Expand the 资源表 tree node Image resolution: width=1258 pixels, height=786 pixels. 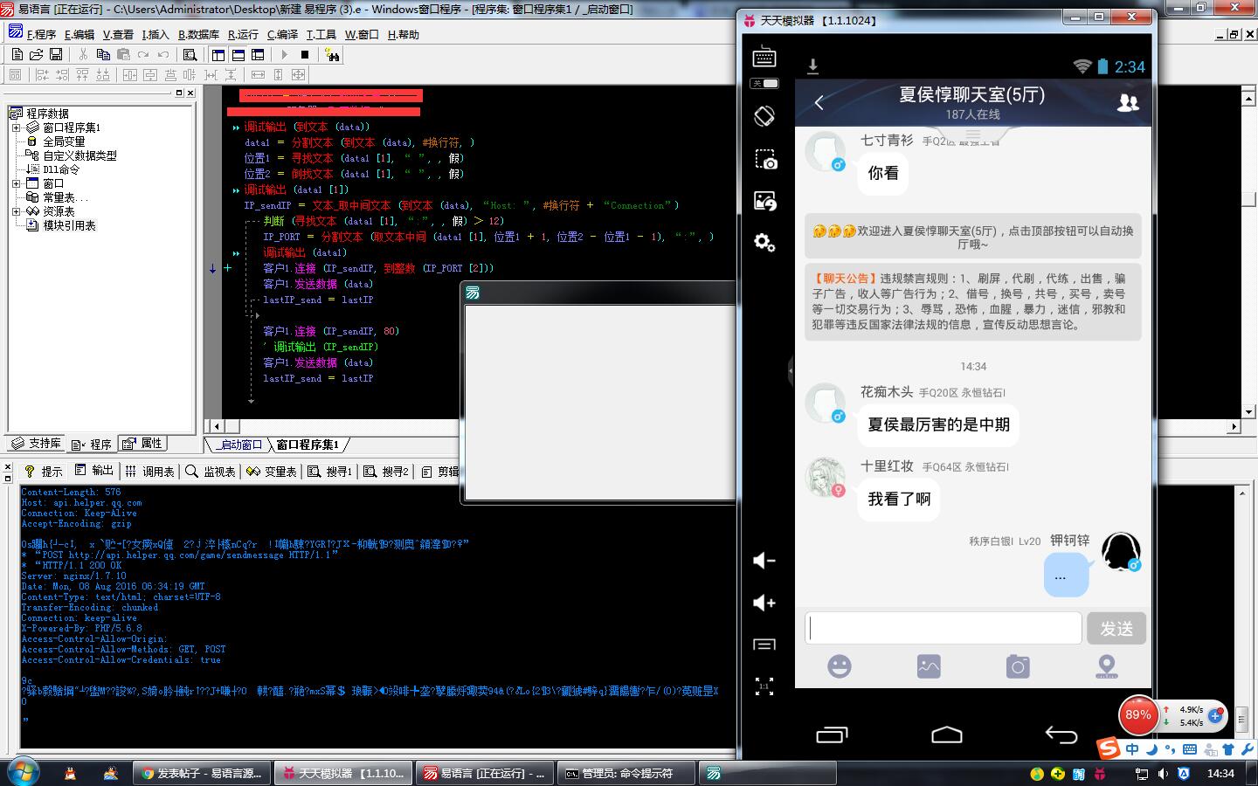coord(16,211)
